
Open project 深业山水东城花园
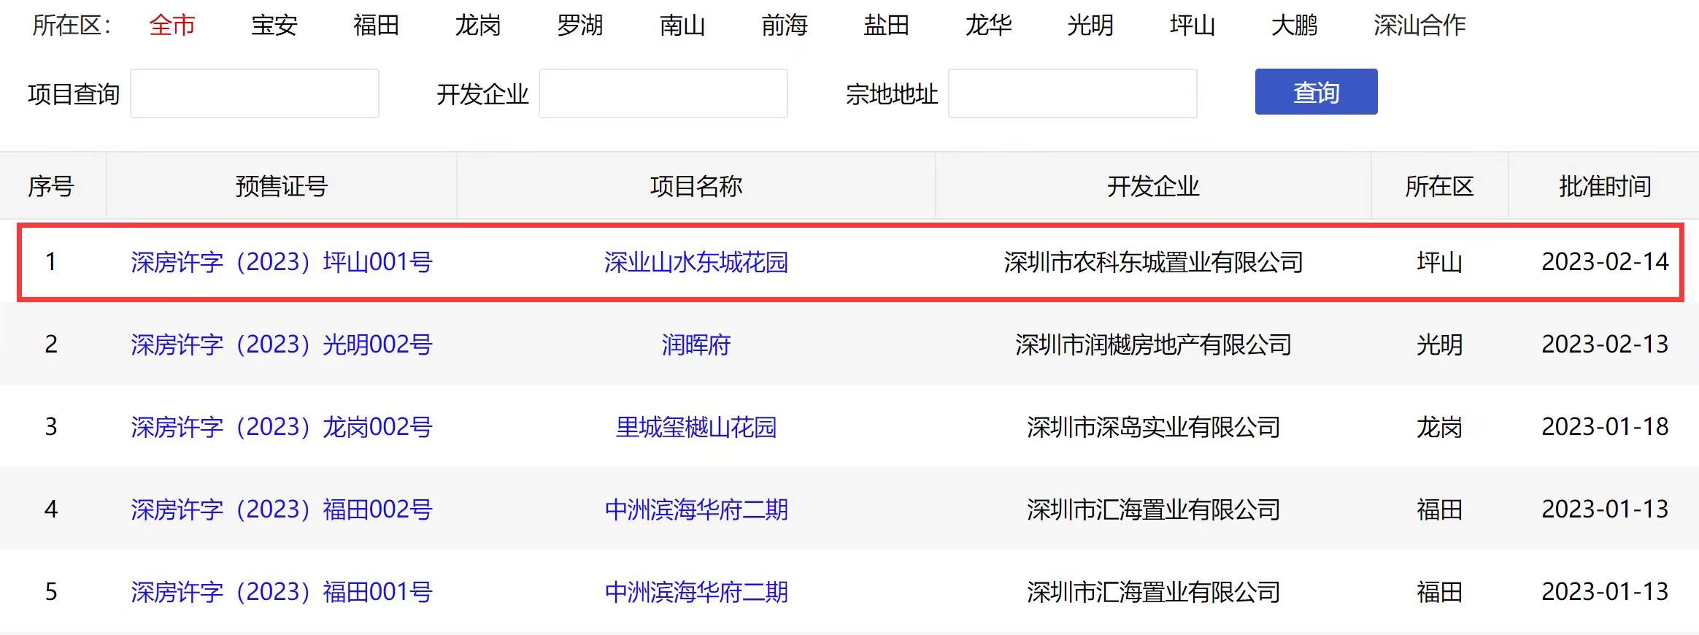point(696,262)
